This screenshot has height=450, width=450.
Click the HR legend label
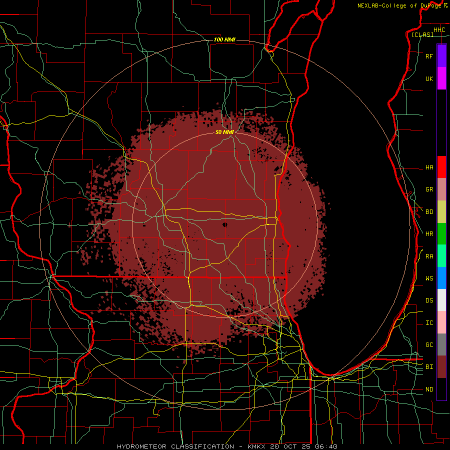coord(429,234)
